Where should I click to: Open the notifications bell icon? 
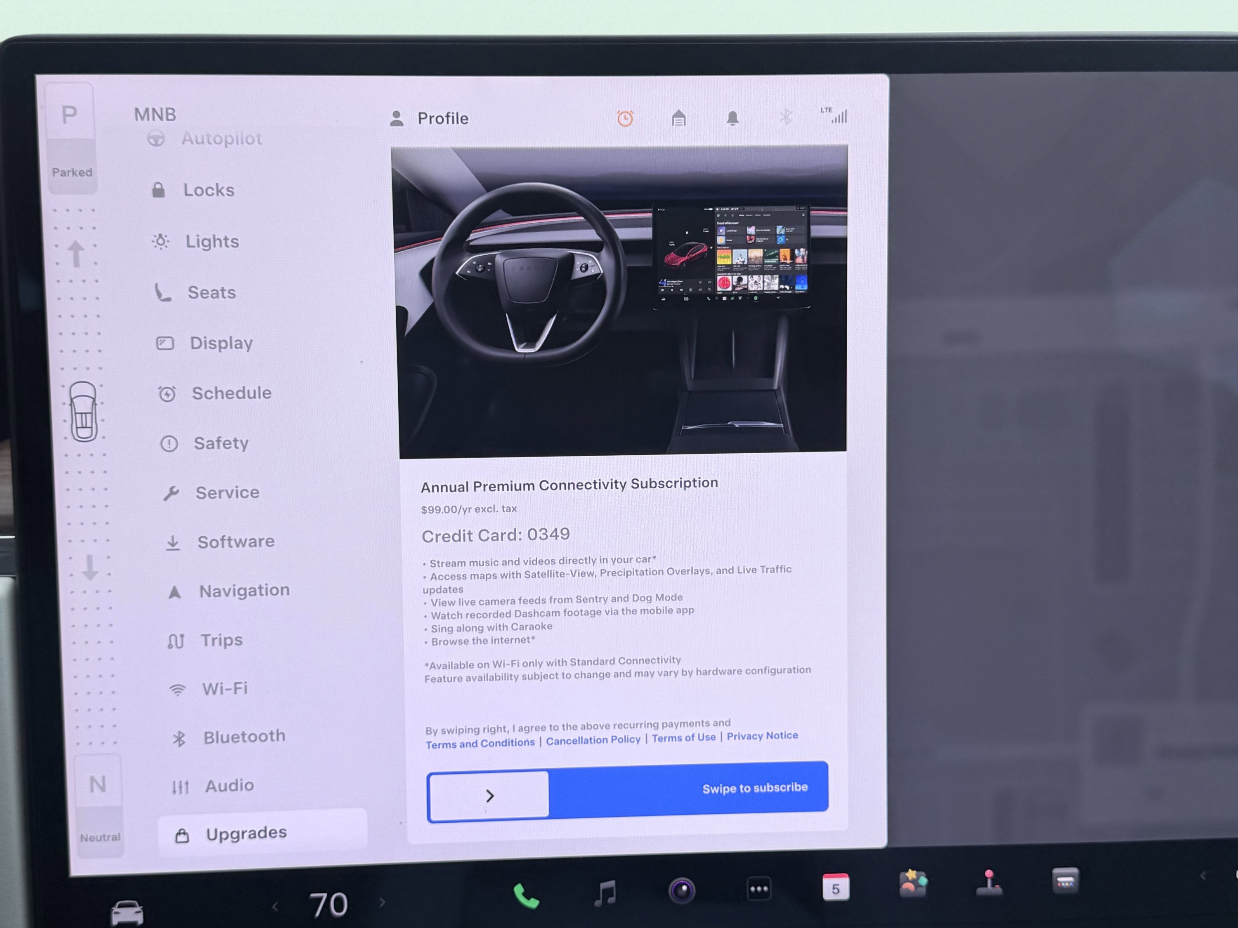pyautogui.click(x=732, y=118)
